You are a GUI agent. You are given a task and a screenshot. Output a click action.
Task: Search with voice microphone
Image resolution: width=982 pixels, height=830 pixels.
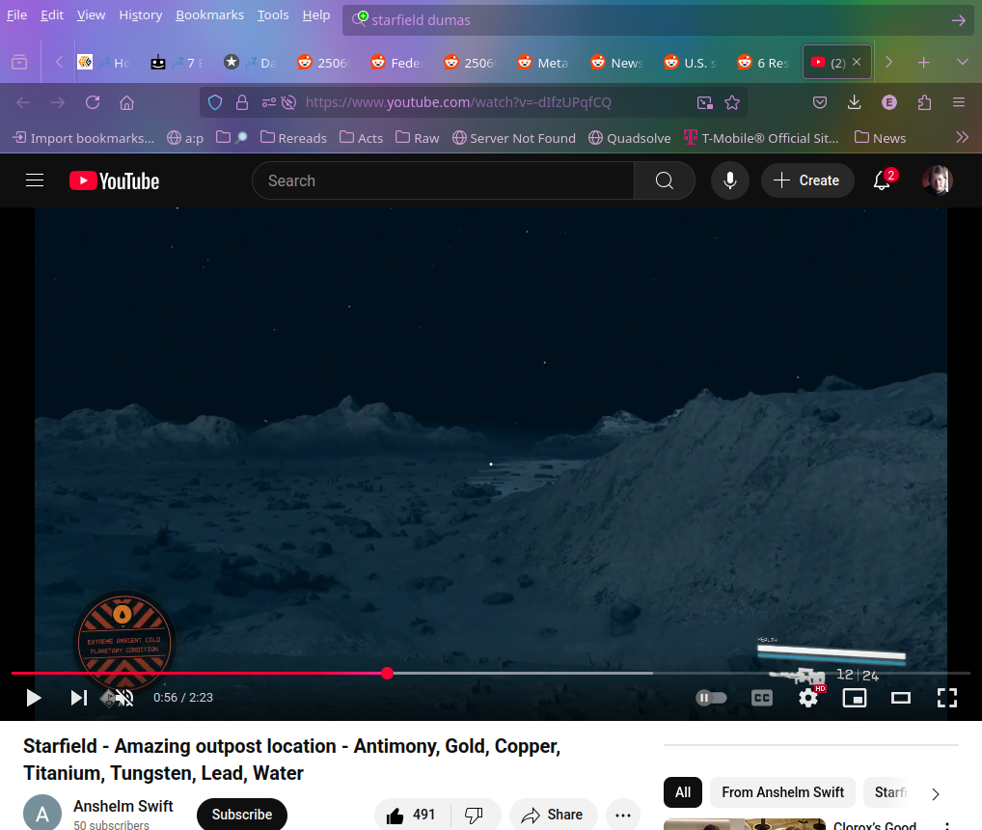pyautogui.click(x=730, y=180)
